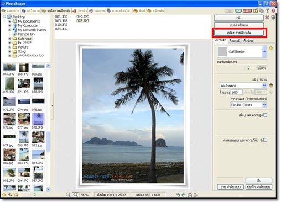The width and height of the screenshot is (281, 203).
Task: Expand the Koh Ngai folder node
Action: (x=10, y=39)
